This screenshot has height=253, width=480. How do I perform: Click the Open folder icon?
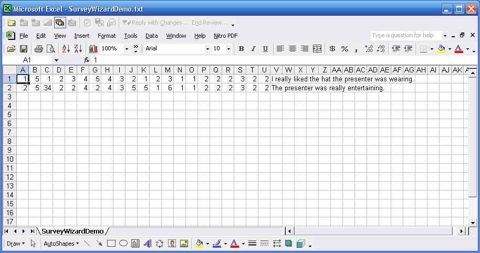click(12, 49)
